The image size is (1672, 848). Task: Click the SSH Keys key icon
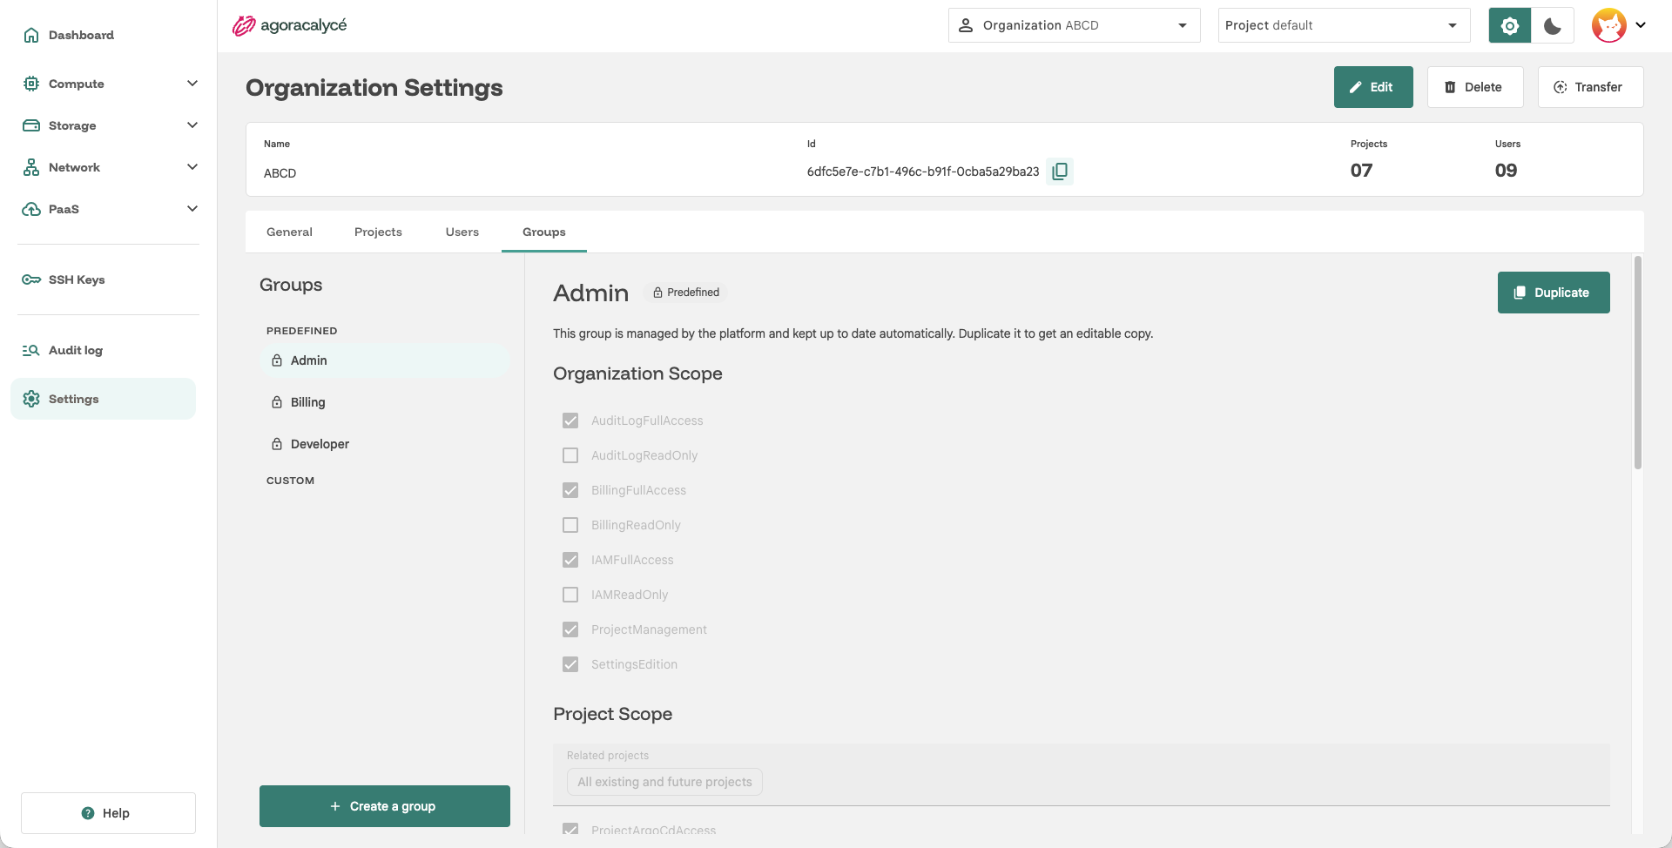[x=31, y=279]
